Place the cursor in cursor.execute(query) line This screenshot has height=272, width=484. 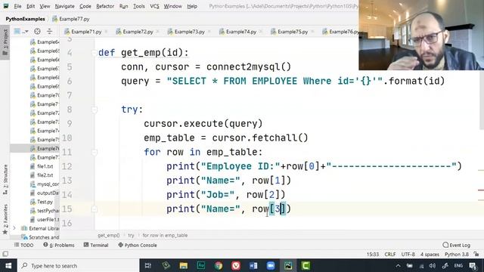[203, 124]
